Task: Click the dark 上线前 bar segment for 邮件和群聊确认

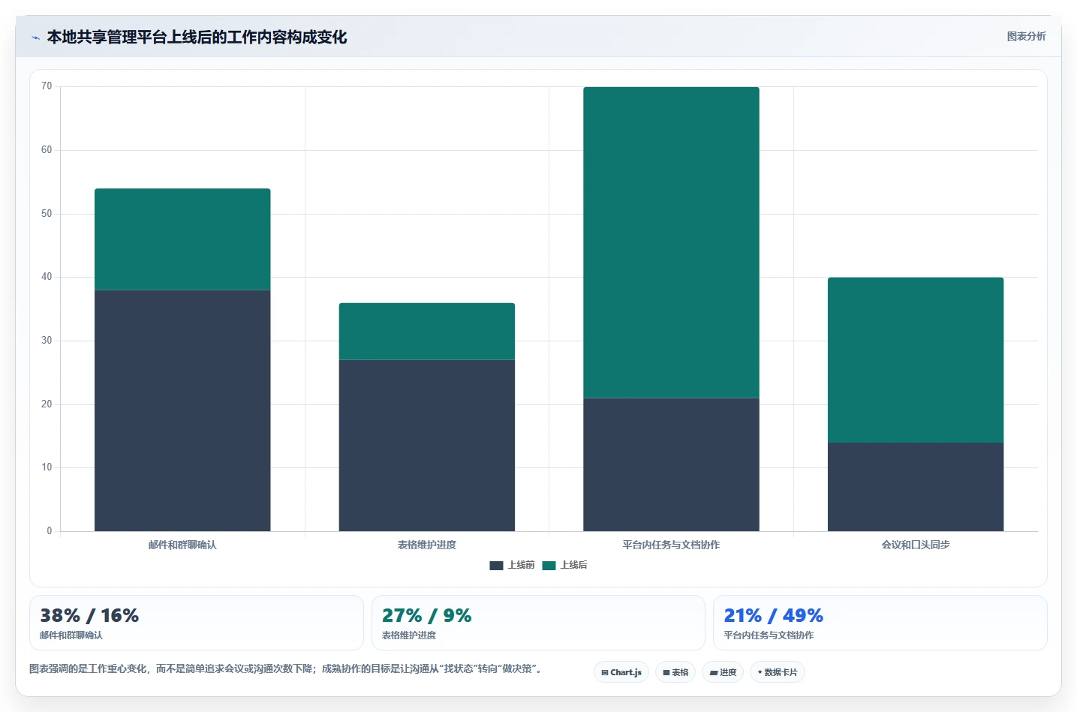Action: pyautogui.click(x=182, y=410)
